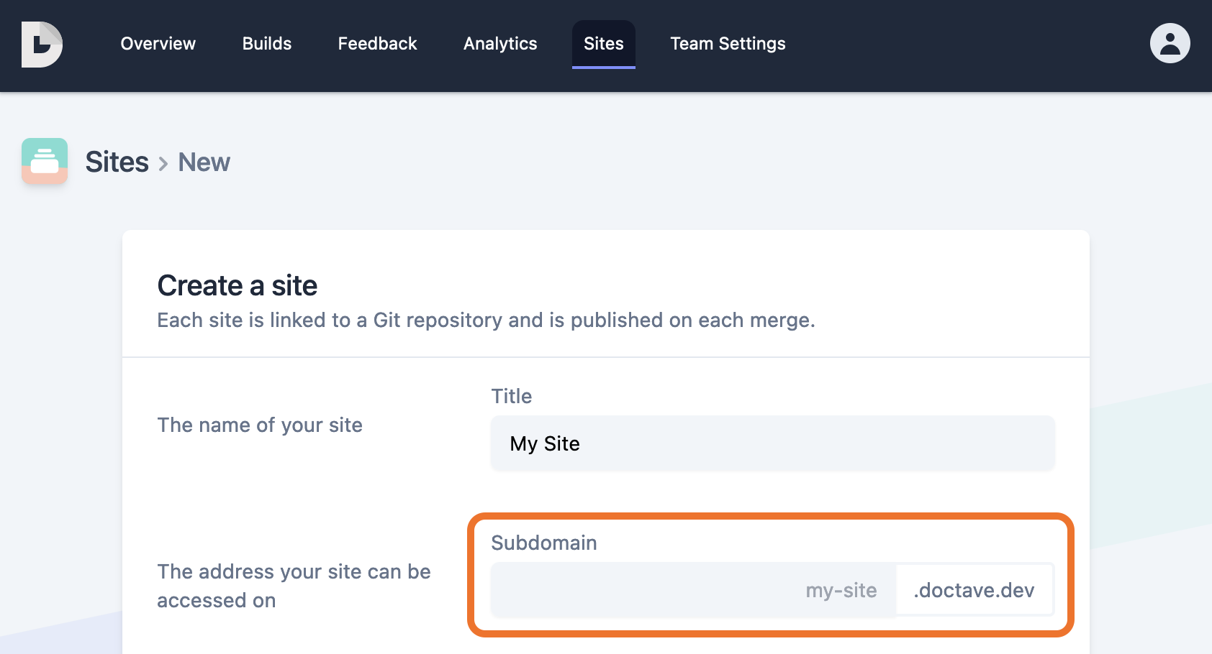Select the .doctave.dev domain suffix
Image resolution: width=1212 pixels, height=654 pixels.
(x=974, y=590)
